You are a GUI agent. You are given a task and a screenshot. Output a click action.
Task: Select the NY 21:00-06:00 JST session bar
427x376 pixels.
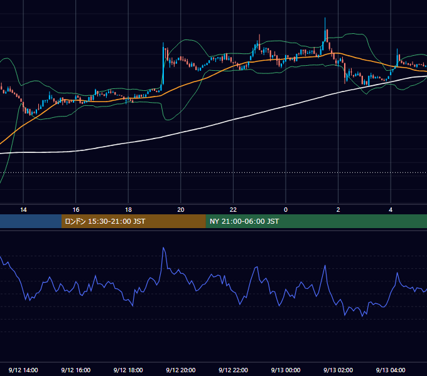[x=316, y=221]
